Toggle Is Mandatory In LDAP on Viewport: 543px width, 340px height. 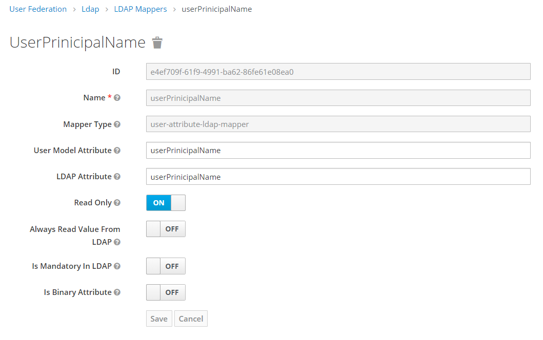pyautogui.click(x=166, y=266)
